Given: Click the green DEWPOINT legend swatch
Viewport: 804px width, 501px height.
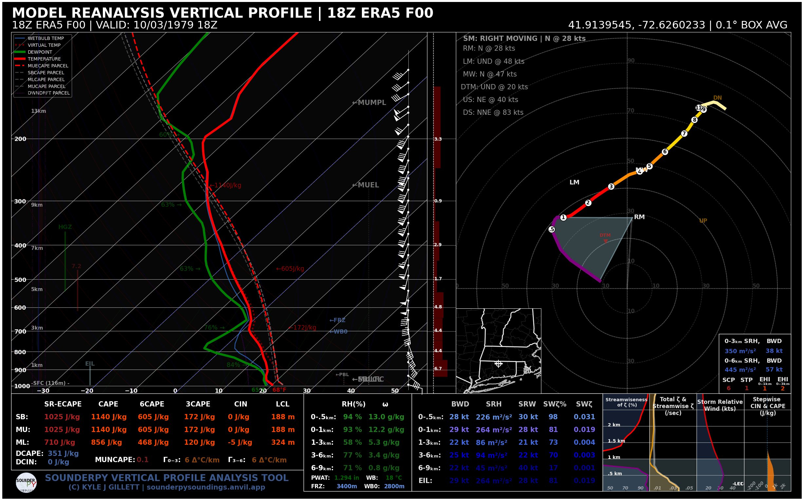Looking at the screenshot, I should pyautogui.click(x=20, y=52).
